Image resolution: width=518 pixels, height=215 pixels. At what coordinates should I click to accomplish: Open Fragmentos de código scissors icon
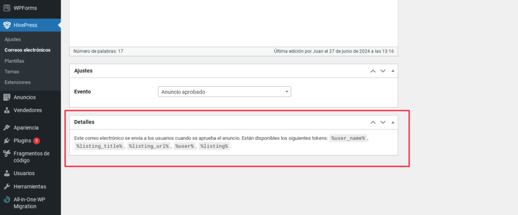[x=7, y=153]
